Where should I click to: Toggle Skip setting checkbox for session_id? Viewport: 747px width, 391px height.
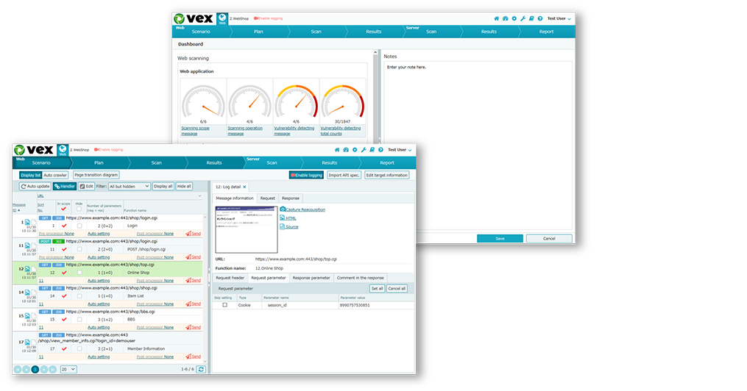[225, 305]
